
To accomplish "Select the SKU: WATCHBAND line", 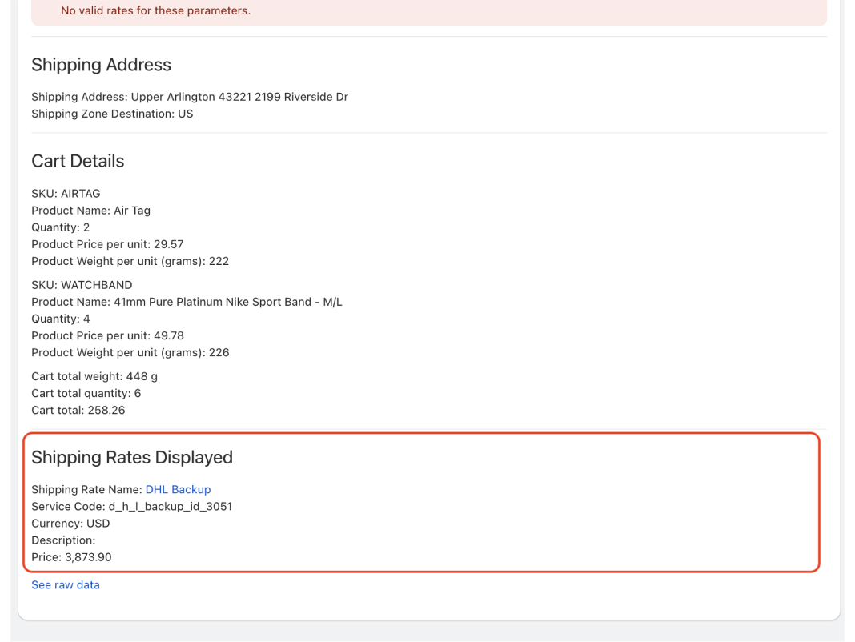I will click(x=82, y=285).
